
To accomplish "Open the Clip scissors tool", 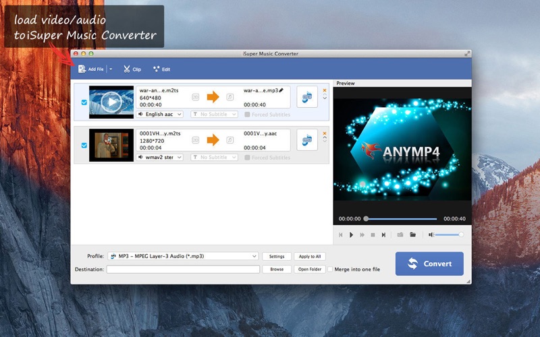I will point(132,69).
